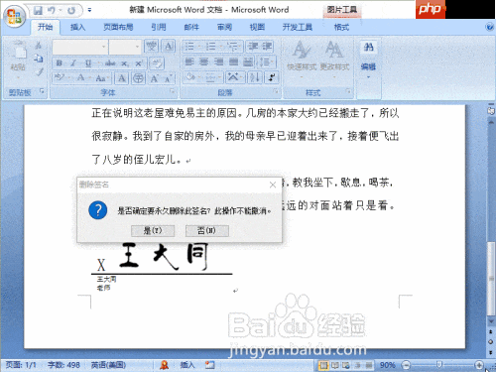Open the 更改样式 dropdown
The width and height of the screenshot is (496, 372).
(x=334, y=59)
